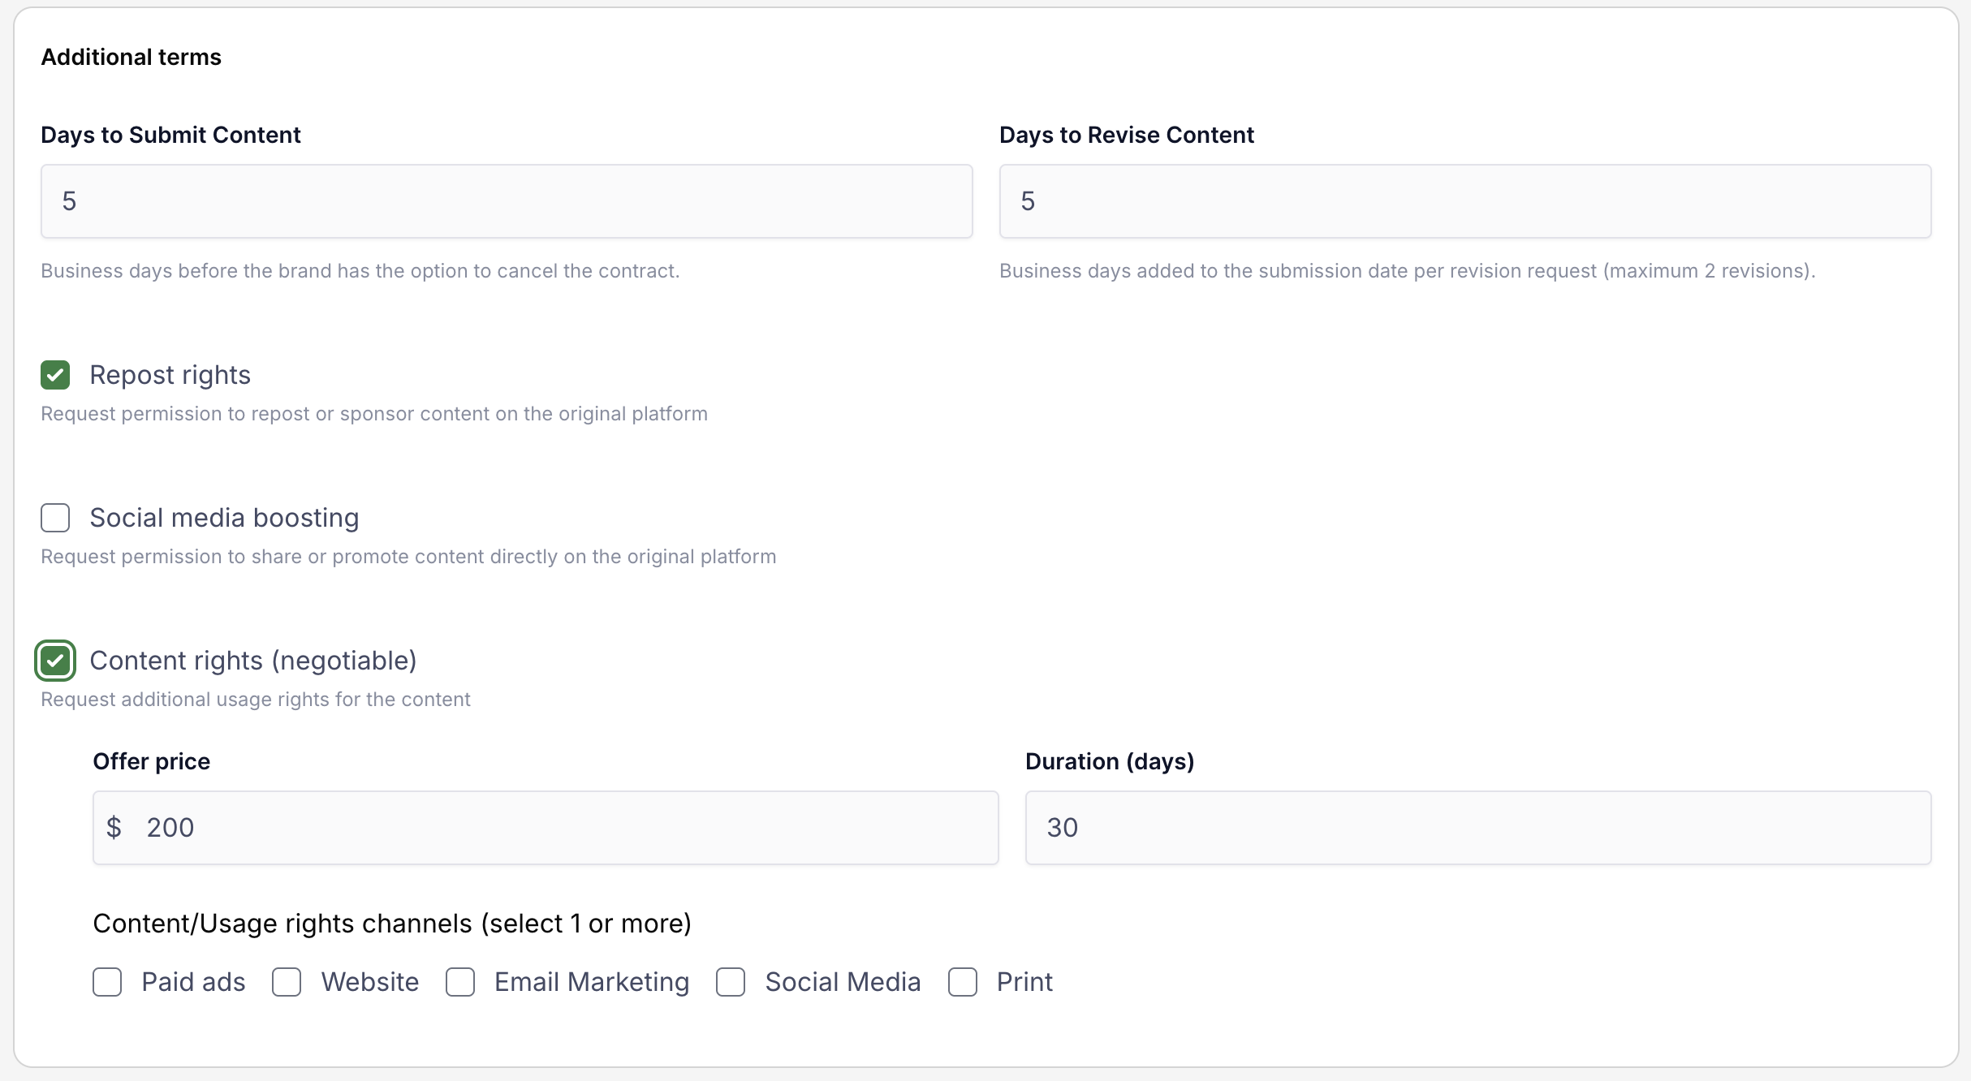Click the Website label text
The height and width of the screenshot is (1081, 1971).
[x=370, y=982]
